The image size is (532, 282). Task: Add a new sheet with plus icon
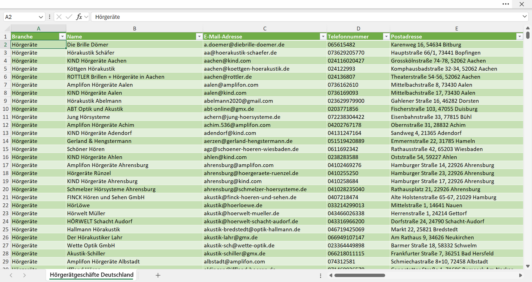click(158, 275)
